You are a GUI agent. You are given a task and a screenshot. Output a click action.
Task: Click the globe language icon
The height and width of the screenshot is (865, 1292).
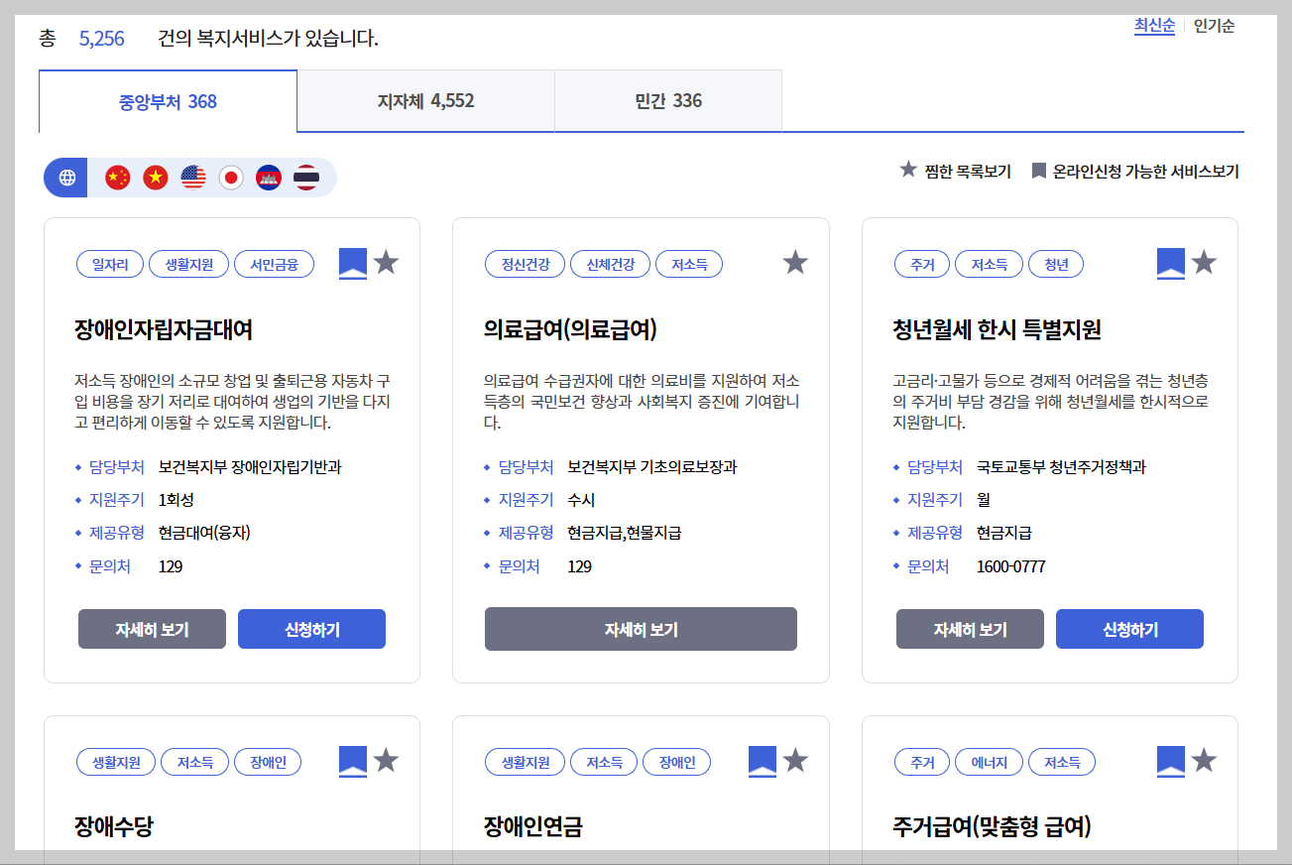pyautogui.click(x=66, y=178)
